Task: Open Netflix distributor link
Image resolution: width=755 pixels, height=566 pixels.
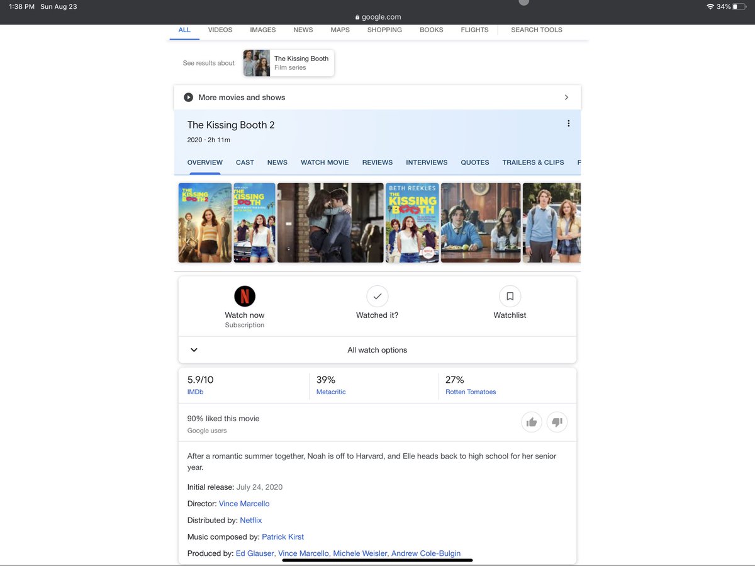Action: point(251,520)
